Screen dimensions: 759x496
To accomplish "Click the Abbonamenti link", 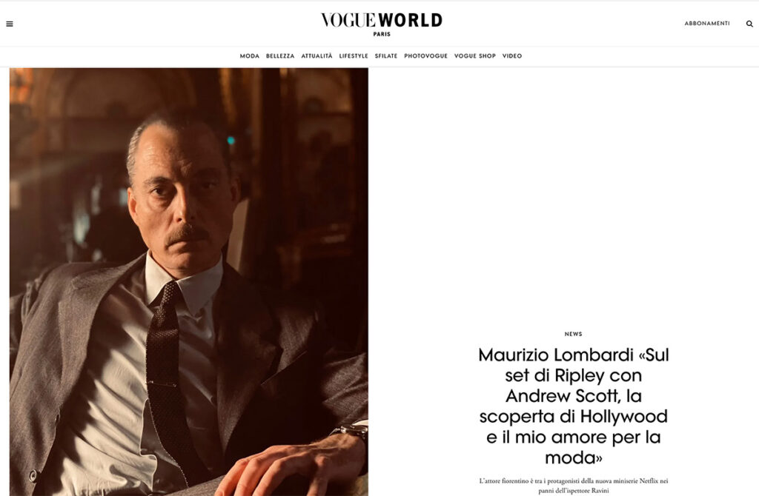I will coord(706,23).
